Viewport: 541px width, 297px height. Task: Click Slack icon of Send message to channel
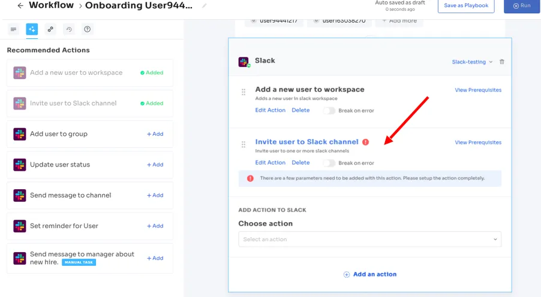[x=20, y=195]
